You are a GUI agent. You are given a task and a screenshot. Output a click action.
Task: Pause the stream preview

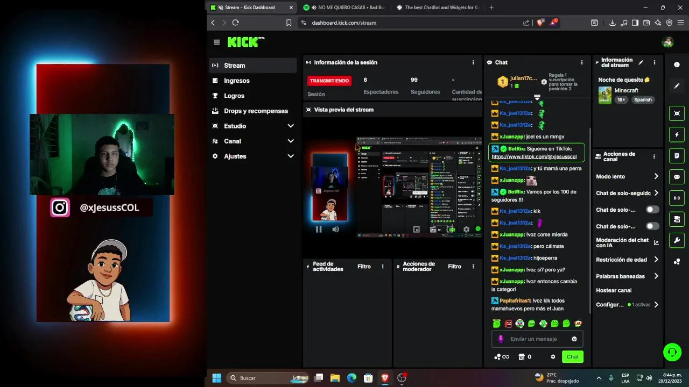pyautogui.click(x=319, y=230)
